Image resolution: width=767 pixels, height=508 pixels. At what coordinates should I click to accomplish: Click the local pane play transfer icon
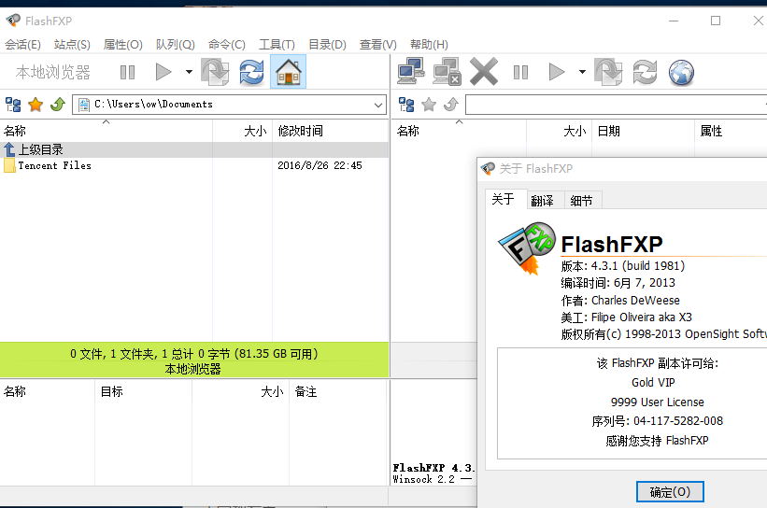163,72
